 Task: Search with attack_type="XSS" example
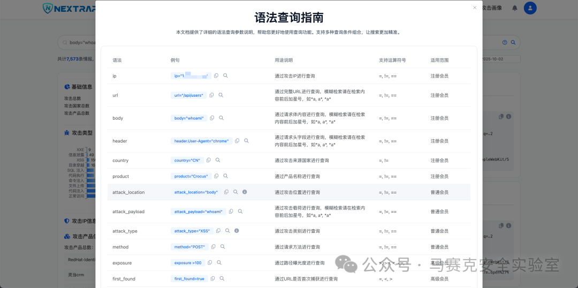coord(227,231)
